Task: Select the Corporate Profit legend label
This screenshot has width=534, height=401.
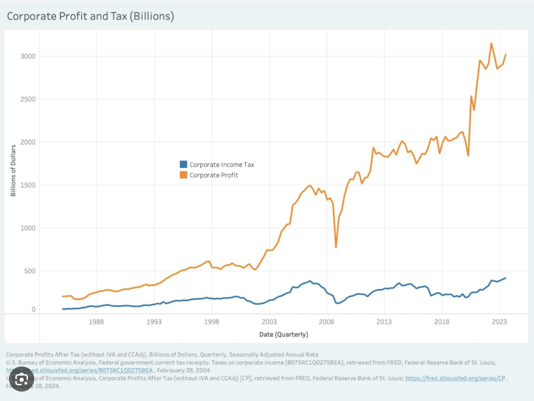Action: pos(214,175)
